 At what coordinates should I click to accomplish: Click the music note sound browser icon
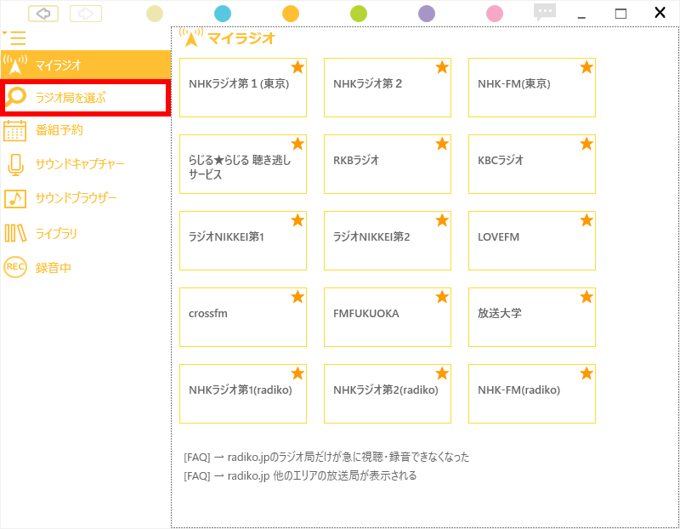[15, 199]
